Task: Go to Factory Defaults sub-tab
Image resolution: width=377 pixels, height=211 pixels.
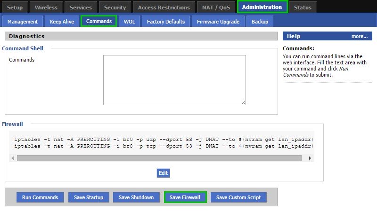Action: (166, 22)
